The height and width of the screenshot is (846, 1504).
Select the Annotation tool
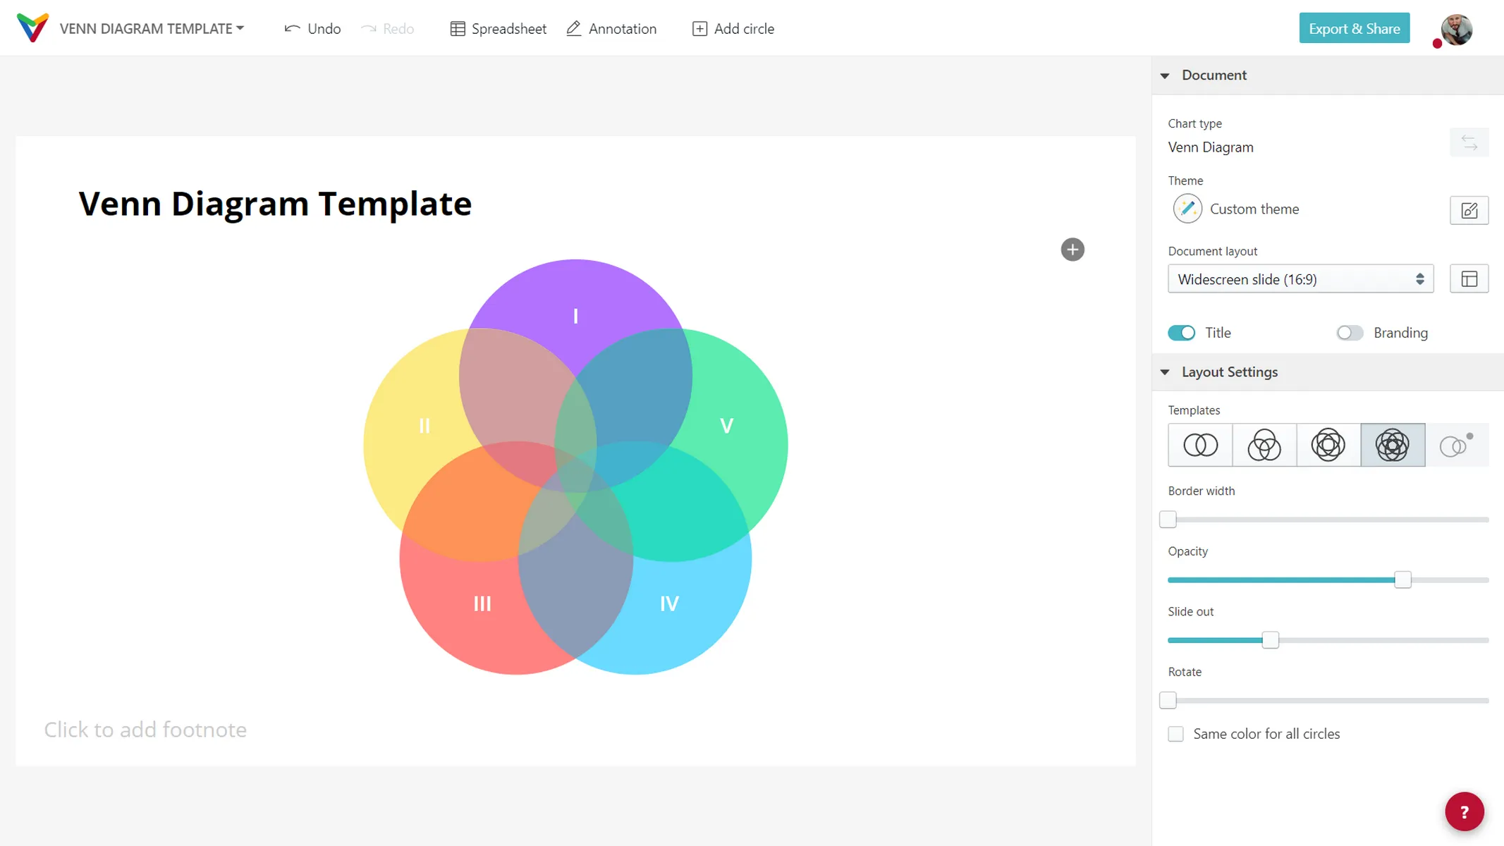click(x=611, y=28)
